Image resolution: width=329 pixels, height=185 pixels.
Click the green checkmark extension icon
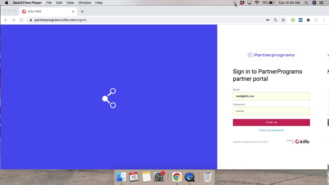[x=293, y=20]
